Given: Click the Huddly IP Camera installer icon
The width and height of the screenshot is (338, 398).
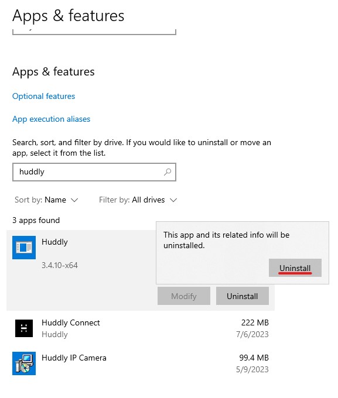Looking at the screenshot, I should (24, 363).
